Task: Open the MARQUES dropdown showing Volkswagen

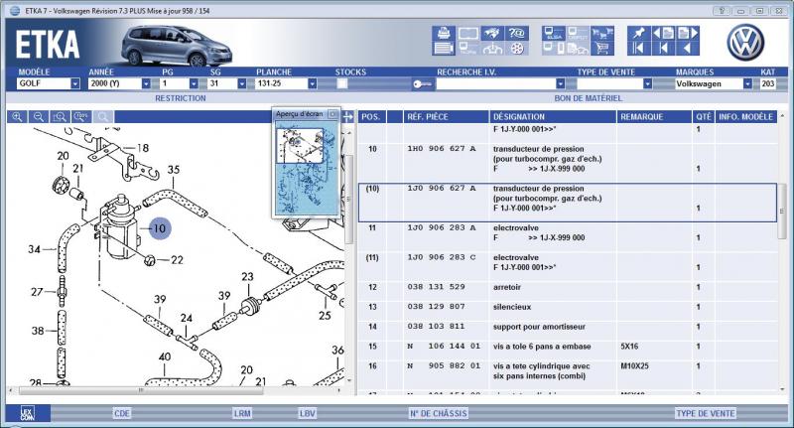Action: coord(747,84)
